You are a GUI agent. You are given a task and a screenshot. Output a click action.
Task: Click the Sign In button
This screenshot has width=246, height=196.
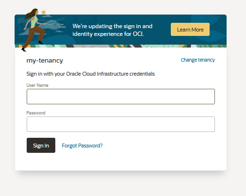(41, 145)
